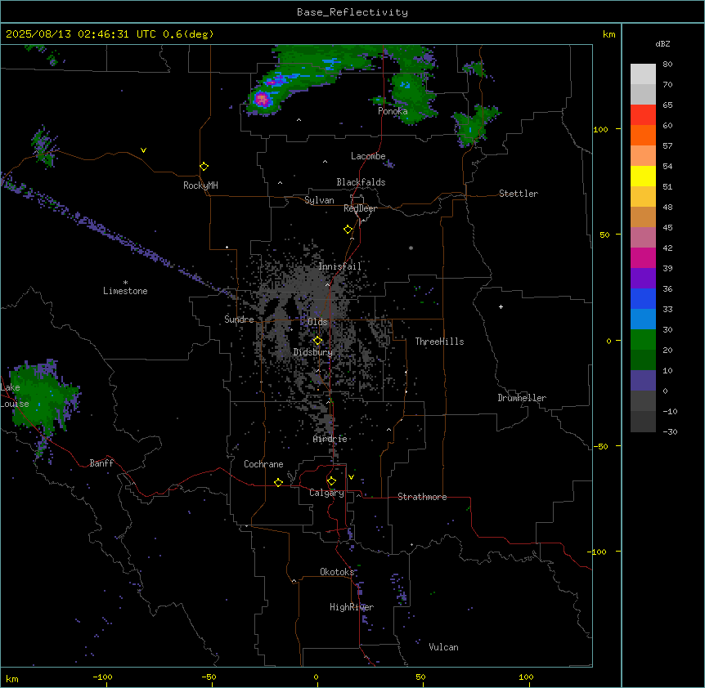Screen dimensions: 705x688
Task: Click the Okotoks city label
Action: 337,572
